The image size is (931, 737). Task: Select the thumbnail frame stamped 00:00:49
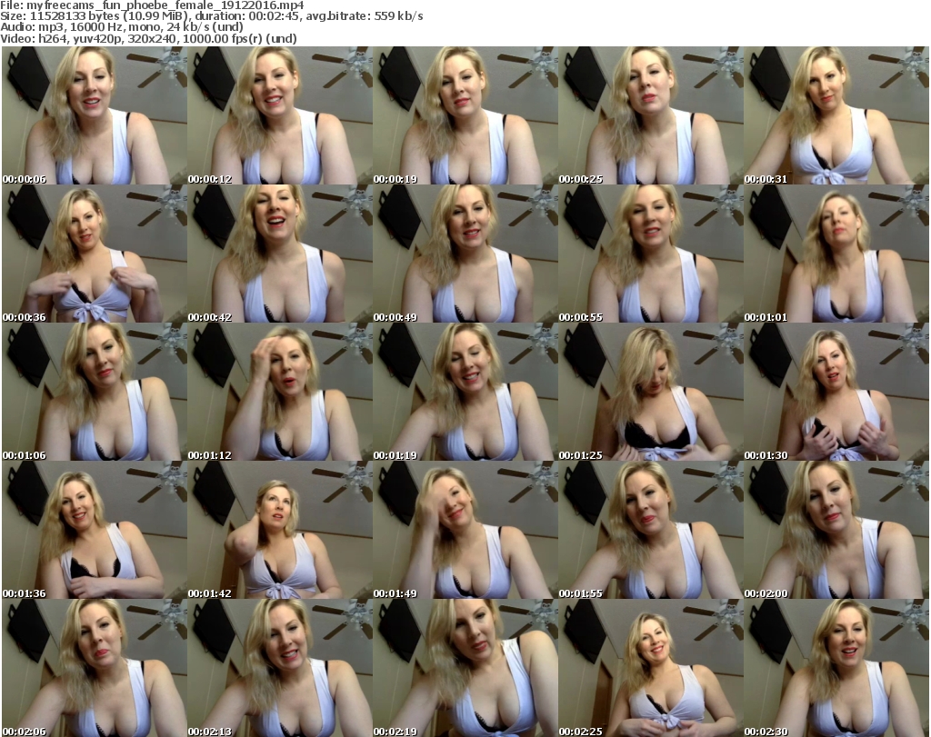[x=465, y=254]
